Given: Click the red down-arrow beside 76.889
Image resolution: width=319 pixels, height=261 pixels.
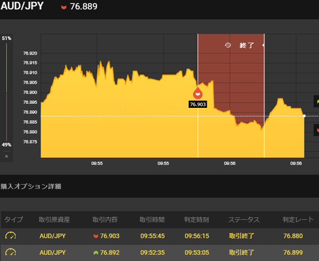Looking at the screenshot, I should (x=64, y=7).
